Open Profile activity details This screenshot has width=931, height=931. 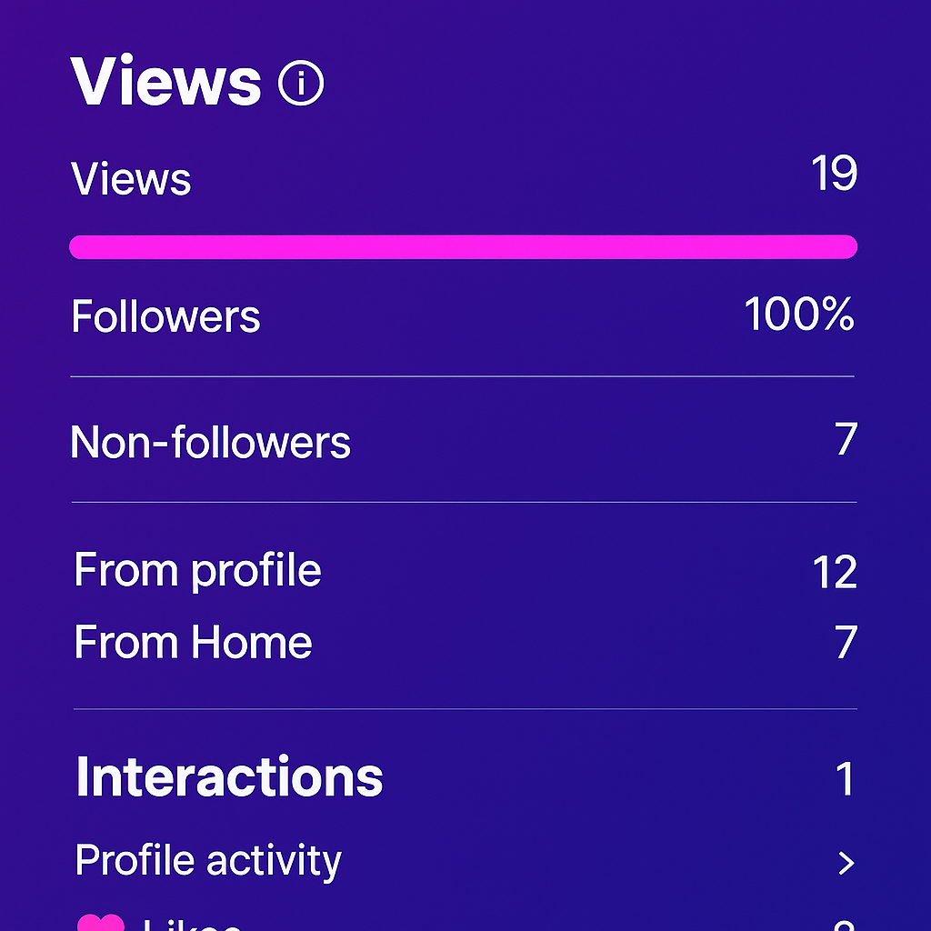point(208,860)
